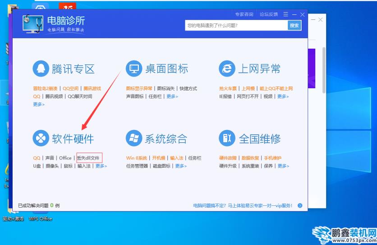Screen dimensions: 377x245
Task: Open 论坛反馈 in the top bar
Action: (x=269, y=14)
